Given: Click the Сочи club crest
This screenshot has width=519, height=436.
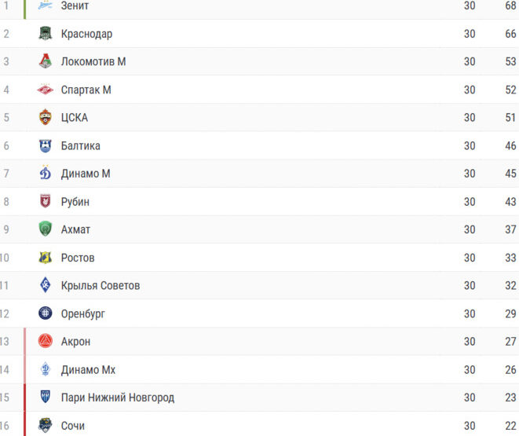Looking at the screenshot, I should 46,426.
